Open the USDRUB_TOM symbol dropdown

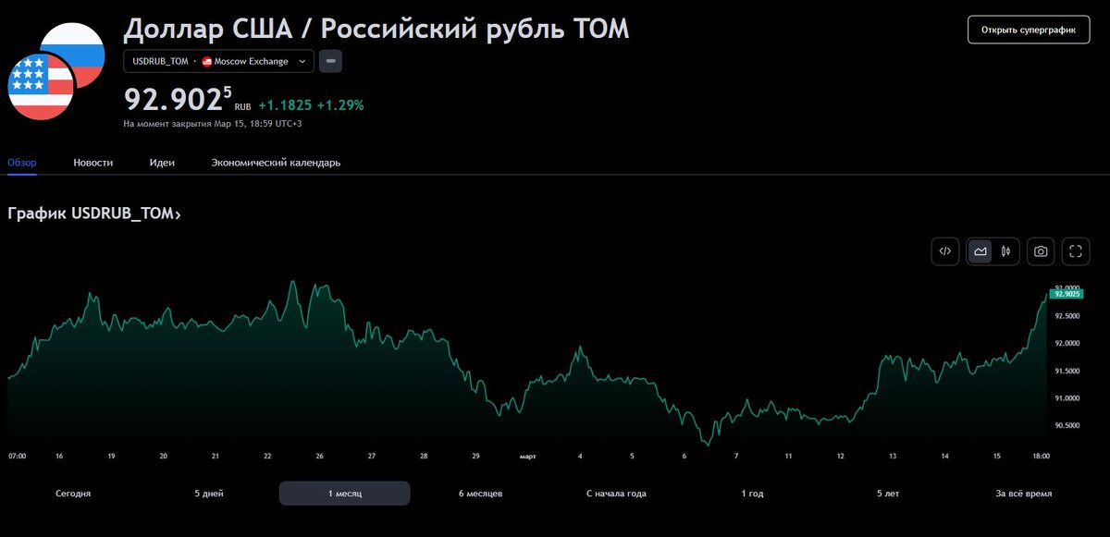coord(218,61)
